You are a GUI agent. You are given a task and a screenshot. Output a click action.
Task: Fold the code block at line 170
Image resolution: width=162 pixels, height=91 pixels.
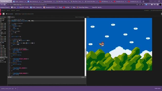[x=10, y=50]
